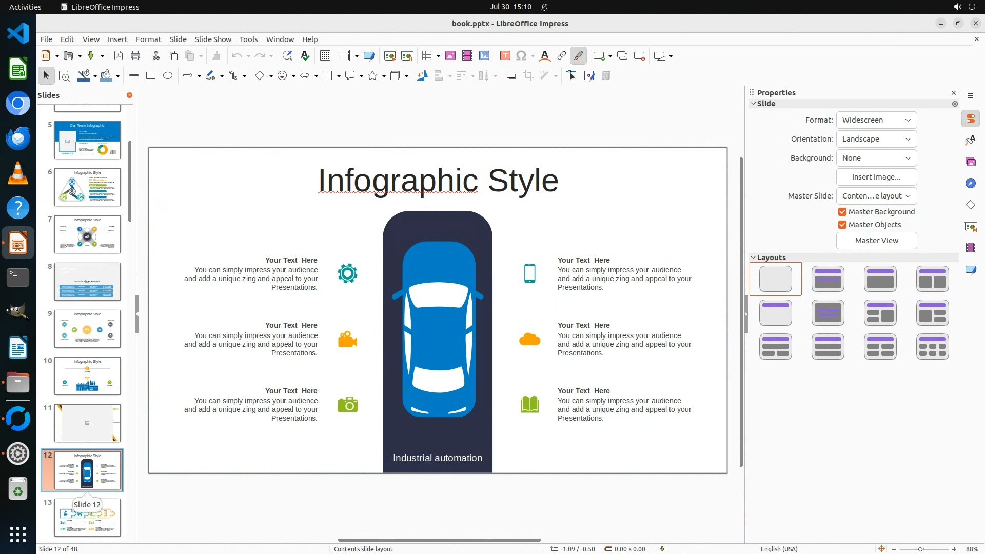Click the Insert Text Box icon

pos(505,56)
